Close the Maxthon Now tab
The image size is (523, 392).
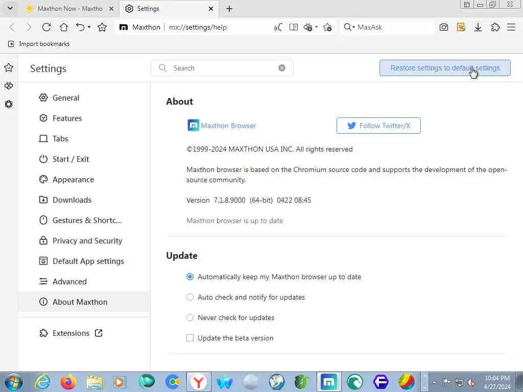coord(111,9)
